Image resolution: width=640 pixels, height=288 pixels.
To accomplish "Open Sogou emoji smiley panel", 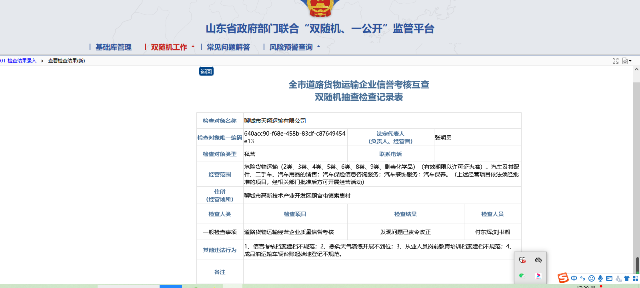I will click(592, 278).
